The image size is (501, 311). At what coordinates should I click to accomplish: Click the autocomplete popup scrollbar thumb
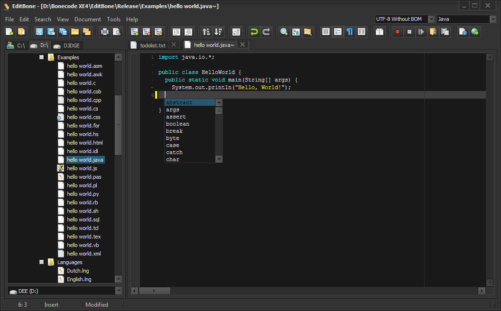point(219,111)
